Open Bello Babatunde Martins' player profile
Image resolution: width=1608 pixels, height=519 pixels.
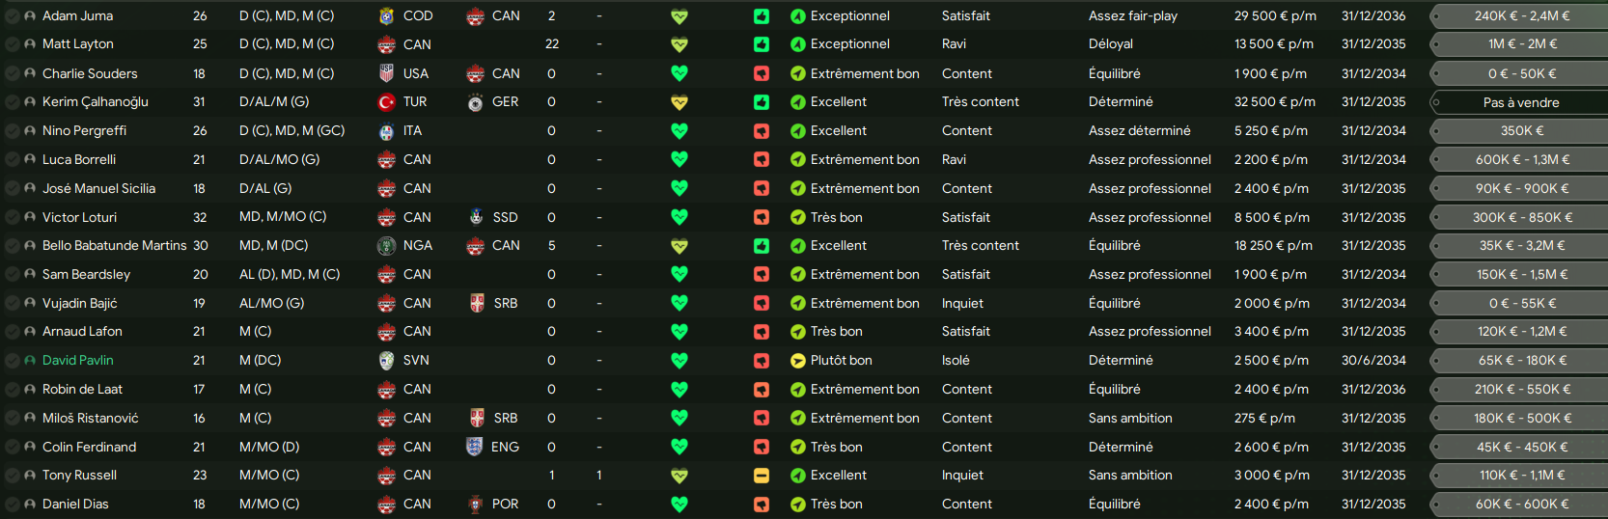[114, 246]
